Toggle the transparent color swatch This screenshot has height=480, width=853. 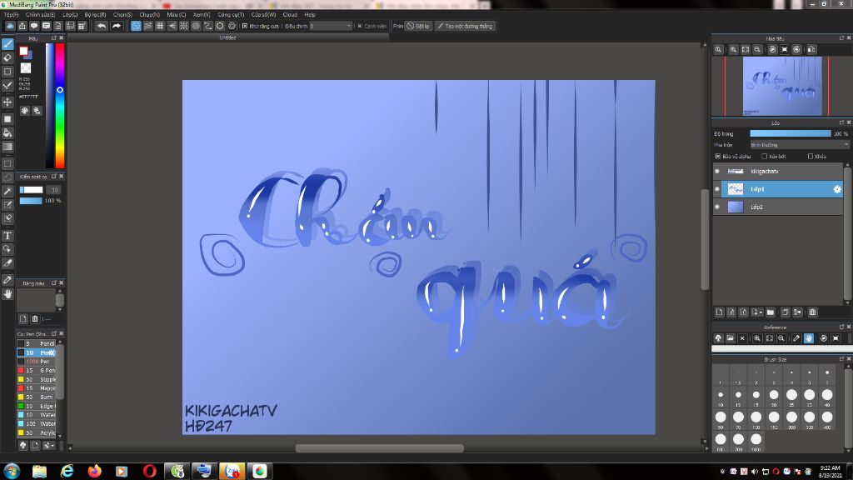point(26,68)
